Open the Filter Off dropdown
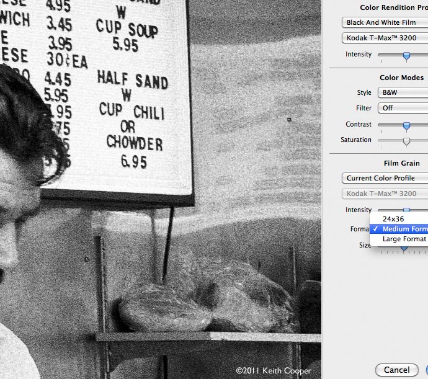Image resolution: width=428 pixels, height=379 pixels. (x=403, y=108)
